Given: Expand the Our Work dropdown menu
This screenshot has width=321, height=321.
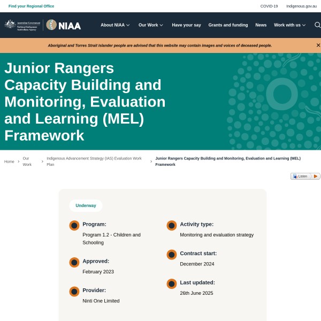Looking at the screenshot, I should [x=150, y=25].
